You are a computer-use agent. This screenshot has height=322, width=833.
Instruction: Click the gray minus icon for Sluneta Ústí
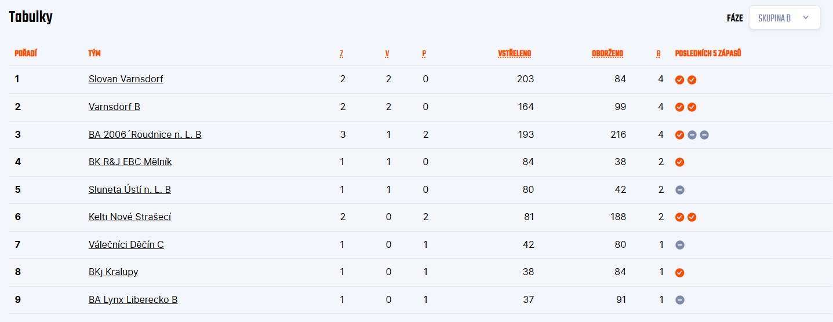coord(679,190)
